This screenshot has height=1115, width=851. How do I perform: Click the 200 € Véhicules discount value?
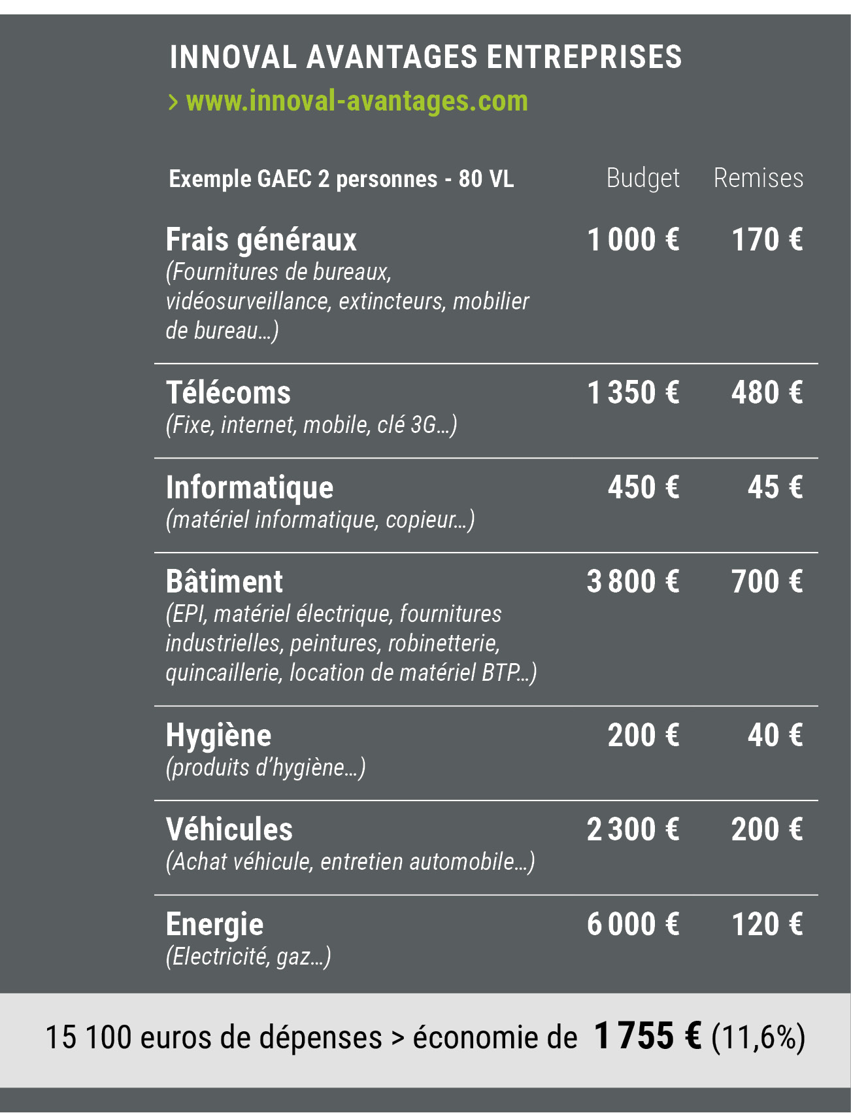tap(767, 829)
